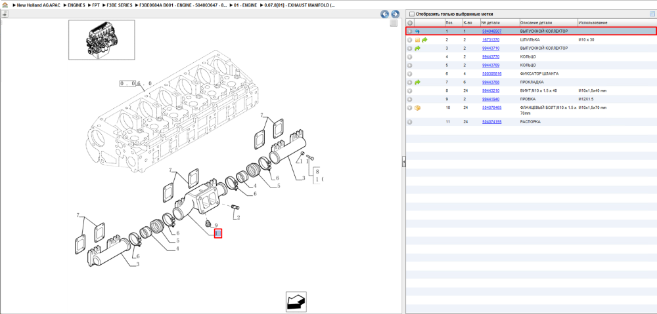Open part number link 99443770

point(491,57)
